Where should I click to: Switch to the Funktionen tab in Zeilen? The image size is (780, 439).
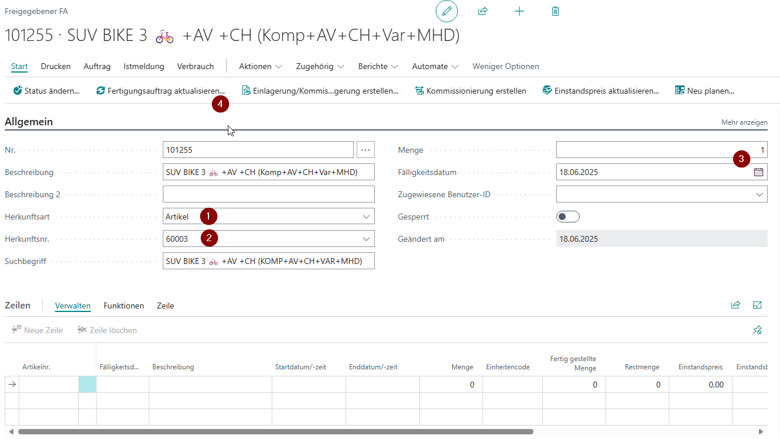(124, 306)
